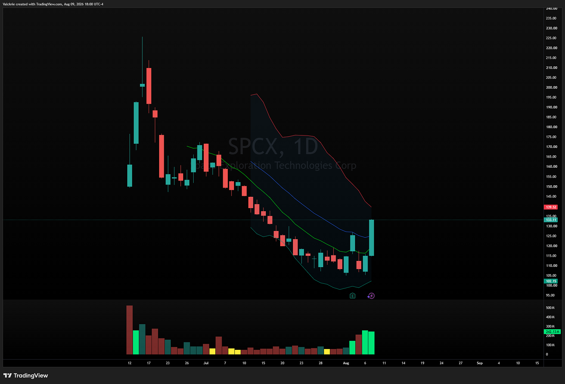Click the TradingView logo at bottom left

[x=26, y=375]
